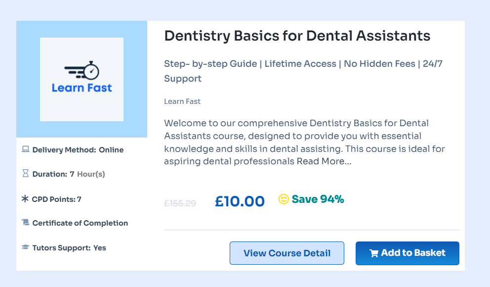Click the £10.00 discounted price
Screen dimensions: 490x287
coord(240,201)
